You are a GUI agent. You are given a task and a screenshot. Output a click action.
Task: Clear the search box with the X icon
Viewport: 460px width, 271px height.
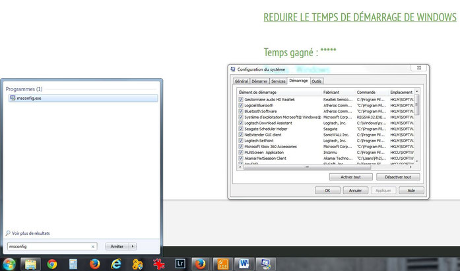[x=92, y=247]
